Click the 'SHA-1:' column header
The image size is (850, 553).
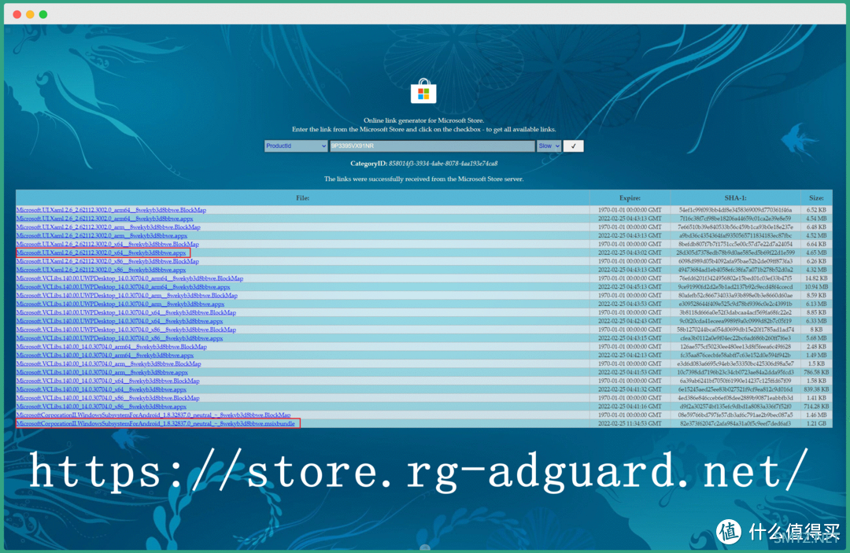736,197
